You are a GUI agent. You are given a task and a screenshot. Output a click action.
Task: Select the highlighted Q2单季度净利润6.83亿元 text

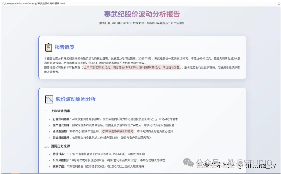[x=118, y=132]
